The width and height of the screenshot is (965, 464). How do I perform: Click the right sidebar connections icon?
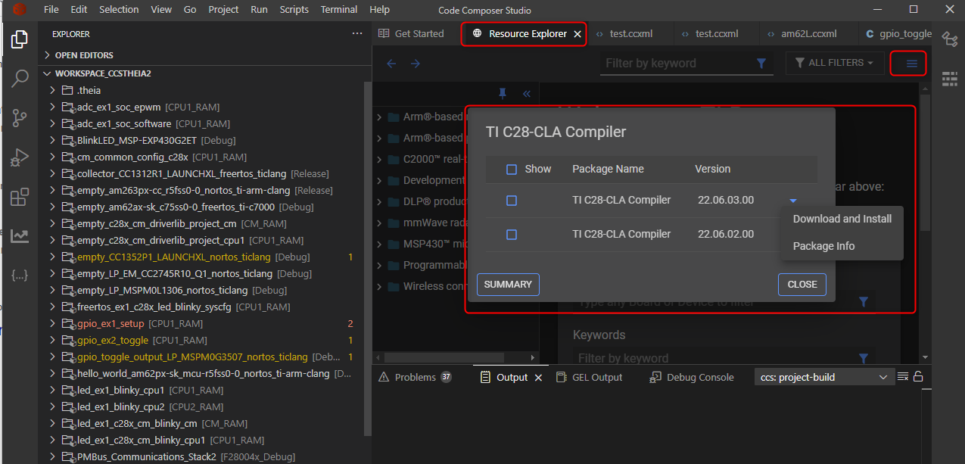[949, 39]
